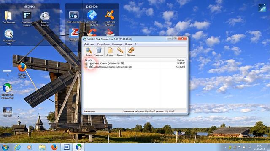
Task: Open the Customize Fences desktop icon
Action: click(x=27, y=19)
